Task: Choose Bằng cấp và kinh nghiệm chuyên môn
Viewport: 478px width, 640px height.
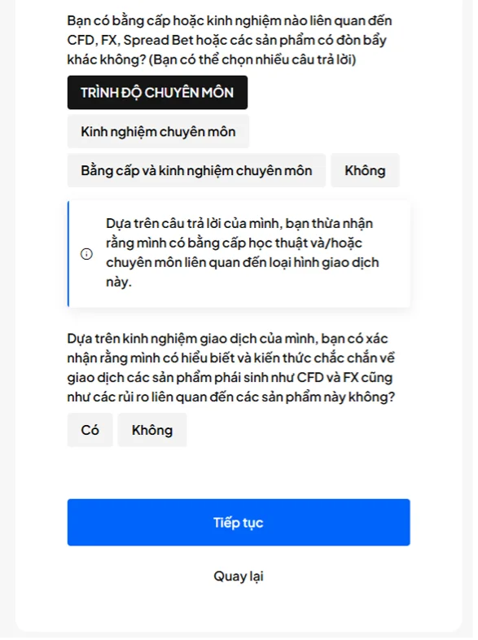Action: click(x=196, y=170)
